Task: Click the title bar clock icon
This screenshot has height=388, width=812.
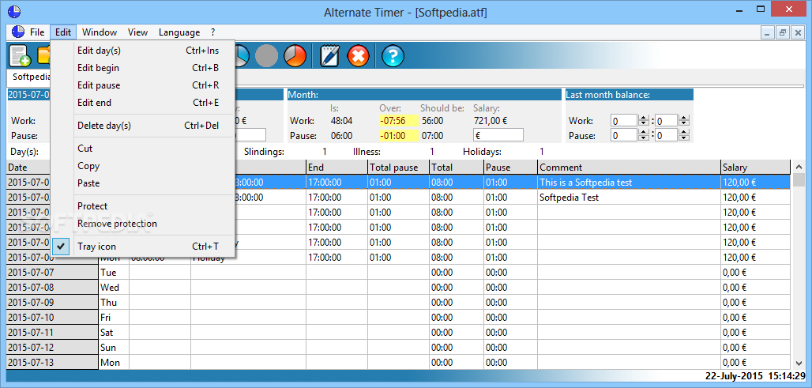Action: click(14, 10)
